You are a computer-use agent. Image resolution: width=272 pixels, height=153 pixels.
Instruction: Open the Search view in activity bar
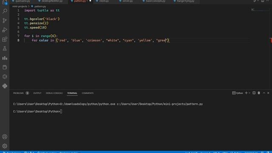click(5, 11)
